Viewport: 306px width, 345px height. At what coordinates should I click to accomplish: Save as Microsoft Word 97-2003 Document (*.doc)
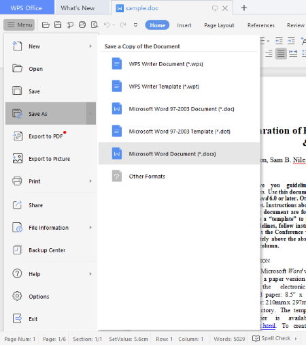[x=179, y=109]
